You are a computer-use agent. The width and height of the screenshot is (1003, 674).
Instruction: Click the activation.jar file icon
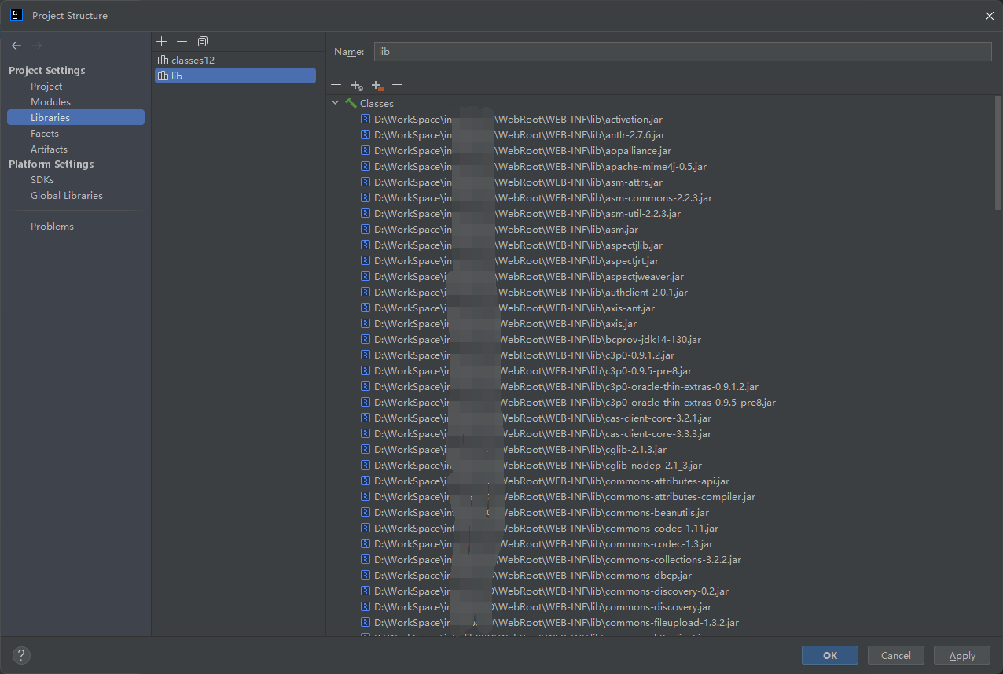point(366,119)
